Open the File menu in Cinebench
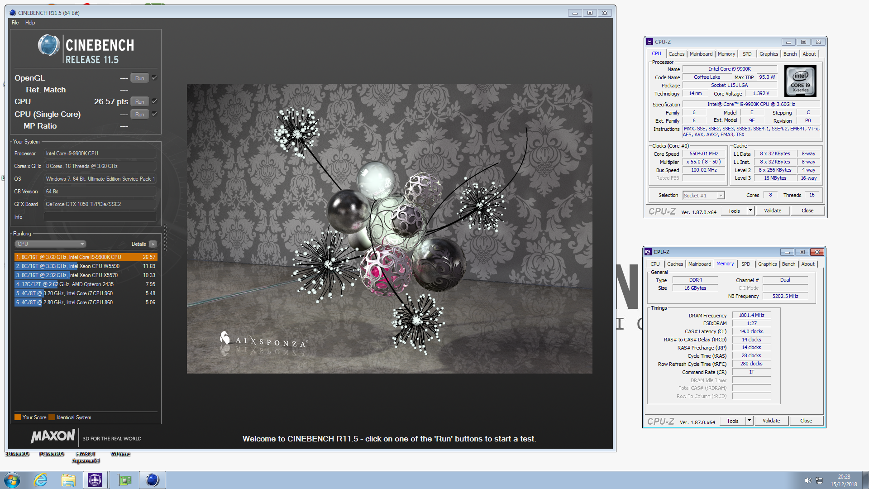Screen dimensions: 869x489 click(15, 23)
